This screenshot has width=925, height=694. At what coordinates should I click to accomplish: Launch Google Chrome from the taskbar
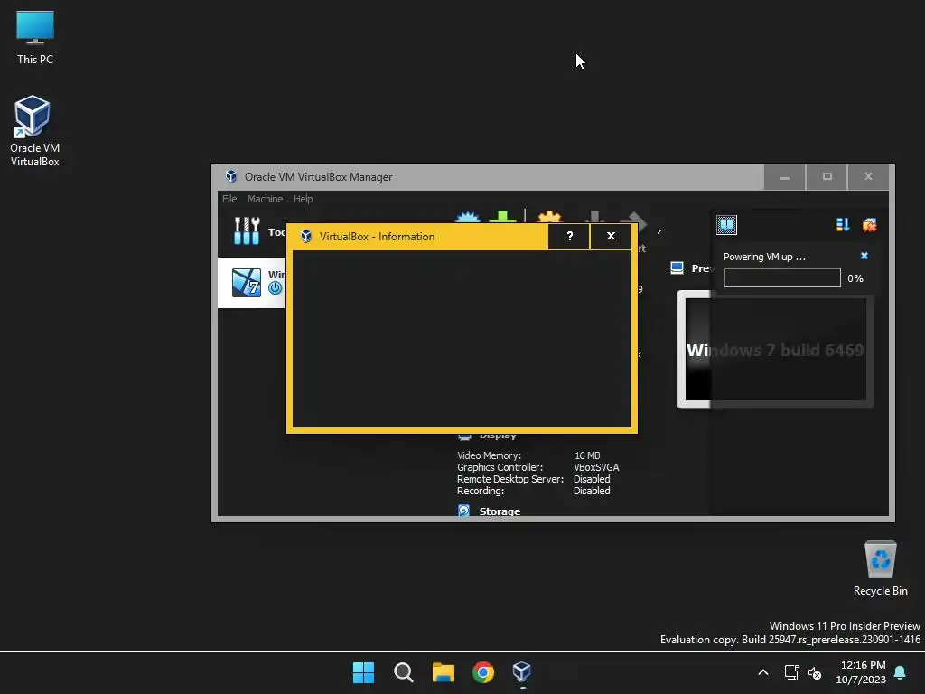(x=483, y=672)
